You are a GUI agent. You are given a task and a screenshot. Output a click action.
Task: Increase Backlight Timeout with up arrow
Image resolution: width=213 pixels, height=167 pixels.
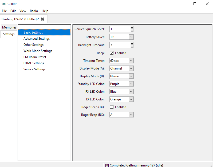(132, 43)
